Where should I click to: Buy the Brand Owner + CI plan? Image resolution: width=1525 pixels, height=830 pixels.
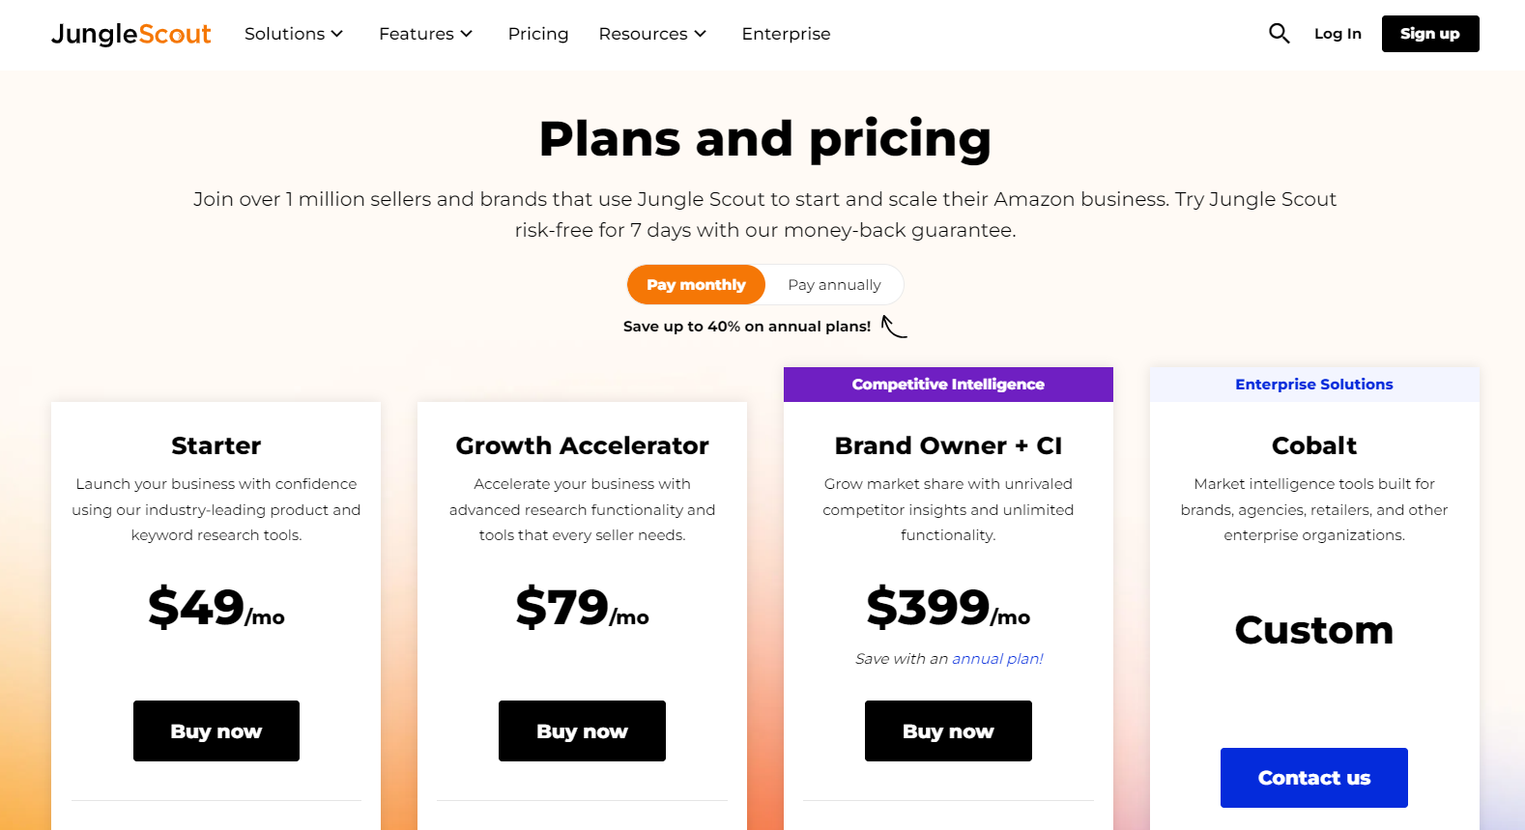pyautogui.click(x=948, y=731)
